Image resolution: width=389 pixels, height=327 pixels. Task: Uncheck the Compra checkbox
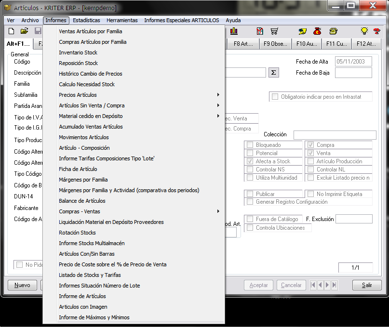(310, 145)
